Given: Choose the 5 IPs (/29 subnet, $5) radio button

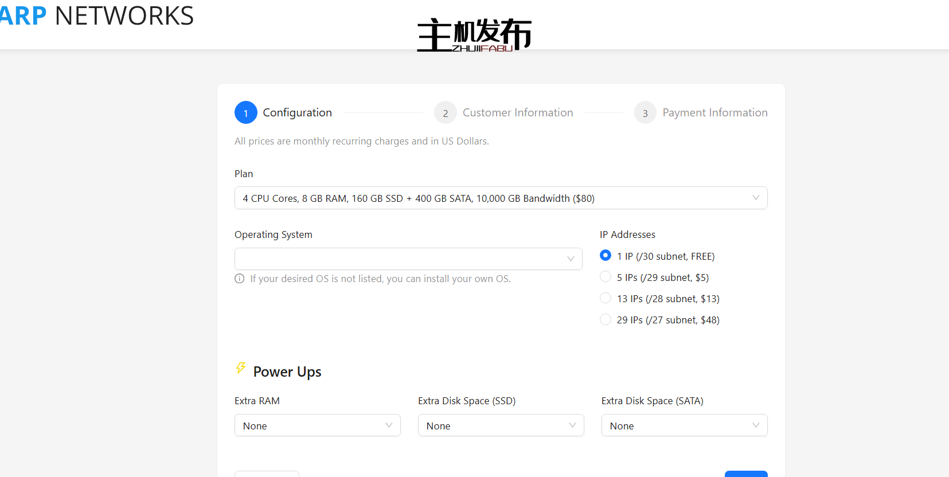Looking at the screenshot, I should [606, 277].
